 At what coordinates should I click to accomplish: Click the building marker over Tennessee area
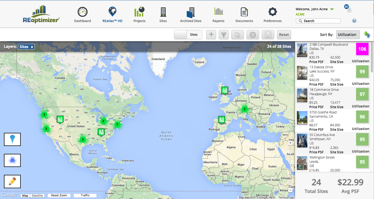[x=101, y=132]
